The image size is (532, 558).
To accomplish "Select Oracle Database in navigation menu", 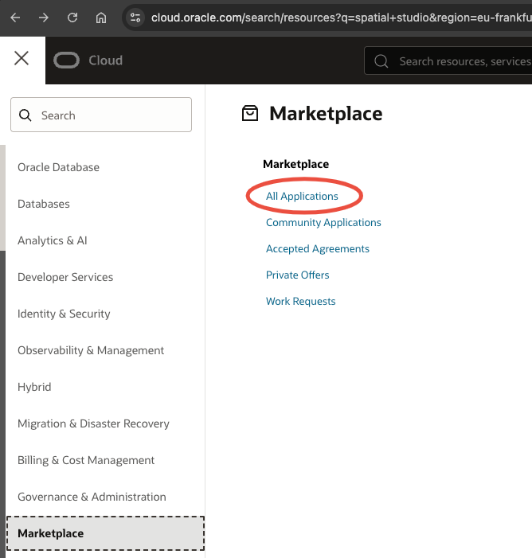I will 58,167.
